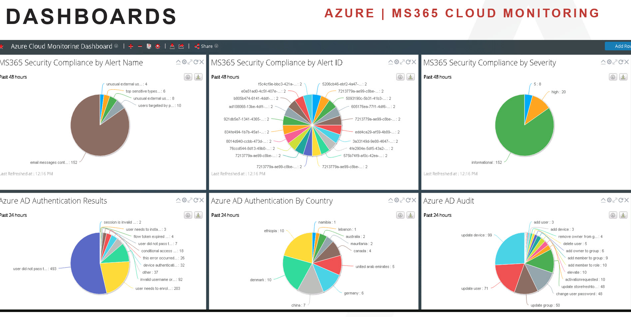Click the export/share arrow icon in the toolbar
The height and width of the screenshot is (317, 631).
[x=181, y=46]
